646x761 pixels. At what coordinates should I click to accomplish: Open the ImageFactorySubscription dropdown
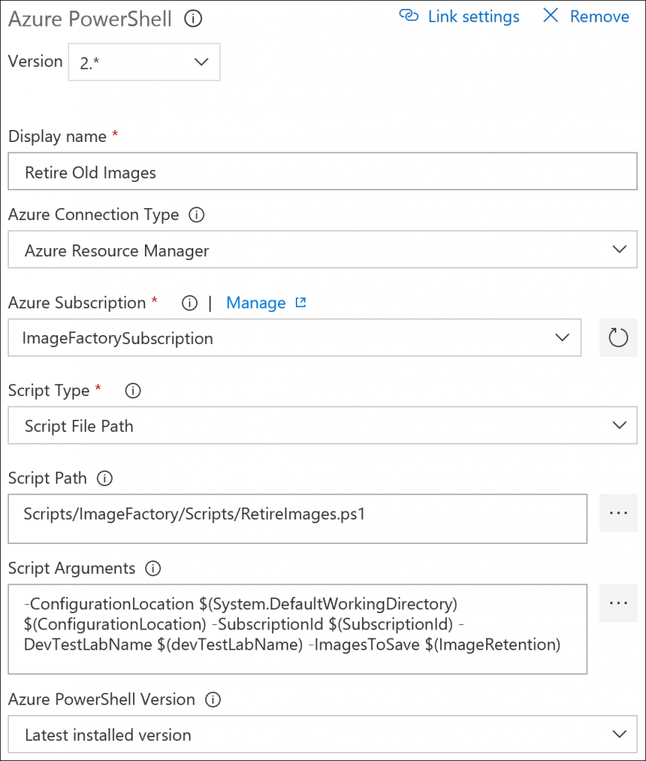294,338
